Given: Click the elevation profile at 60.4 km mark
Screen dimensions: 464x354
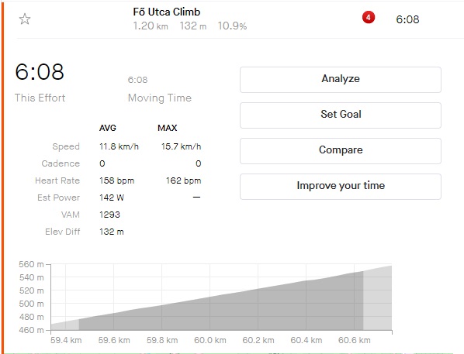Looking at the screenshot, I should [306, 305].
